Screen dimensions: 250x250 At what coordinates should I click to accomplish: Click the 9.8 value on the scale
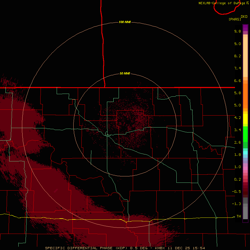[x=237, y=31]
